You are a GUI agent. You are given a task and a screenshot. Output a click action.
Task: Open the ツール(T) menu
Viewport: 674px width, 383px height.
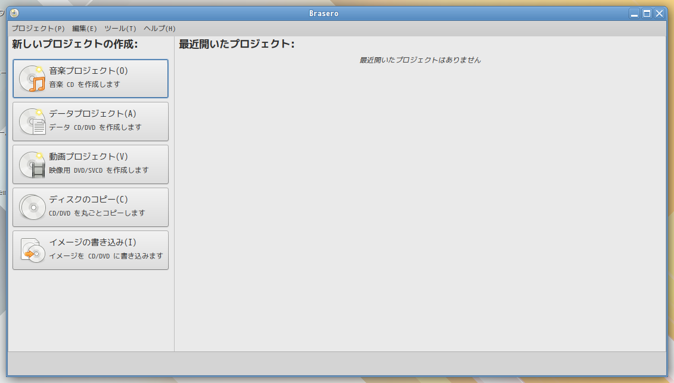point(120,29)
